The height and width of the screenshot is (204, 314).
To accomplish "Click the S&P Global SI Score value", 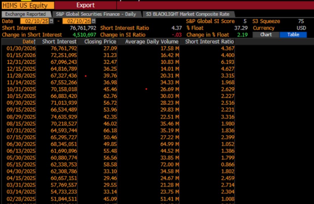I will (x=245, y=21).
